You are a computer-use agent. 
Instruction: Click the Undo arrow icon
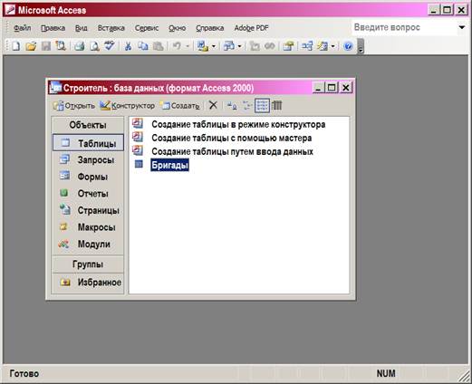177,46
